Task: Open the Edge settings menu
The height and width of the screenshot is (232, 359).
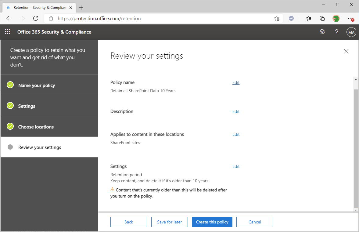Action: coord(350,18)
